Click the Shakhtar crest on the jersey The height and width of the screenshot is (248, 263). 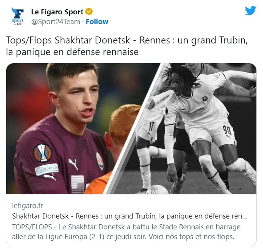point(99,161)
